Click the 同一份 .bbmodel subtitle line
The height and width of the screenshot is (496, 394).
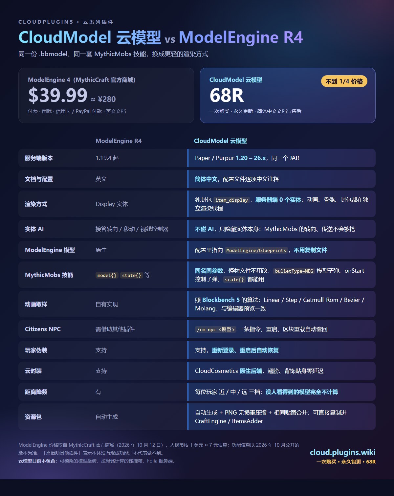coord(113,54)
